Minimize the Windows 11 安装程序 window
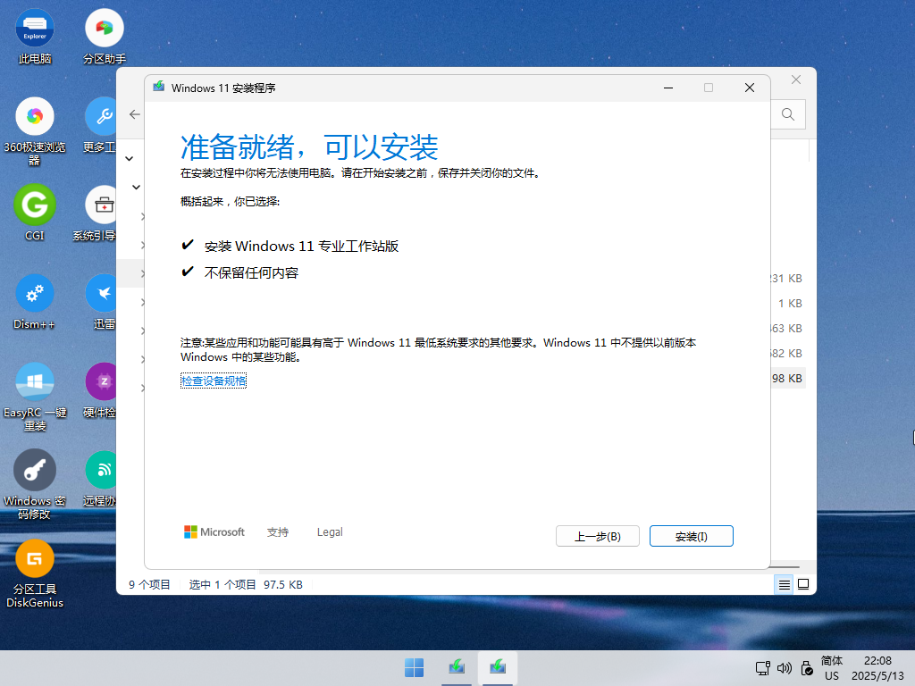Image resolution: width=915 pixels, height=686 pixels. point(668,88)
